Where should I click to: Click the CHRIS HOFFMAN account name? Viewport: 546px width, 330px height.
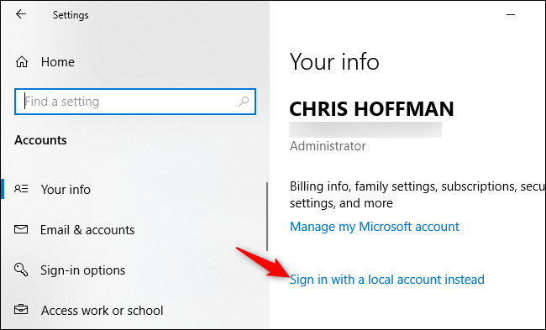tap(371, 109)
